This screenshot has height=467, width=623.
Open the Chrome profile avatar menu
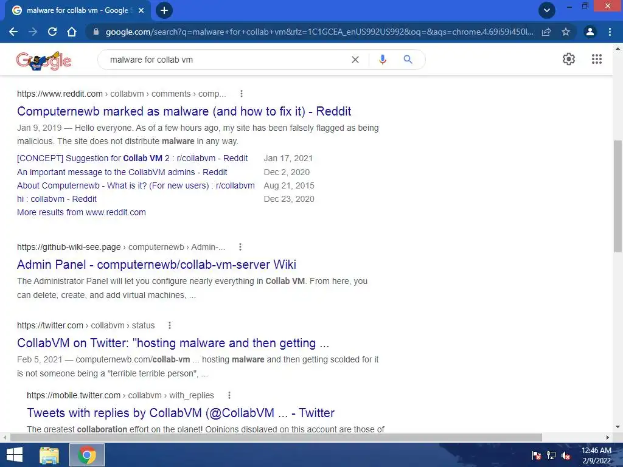click(590, 32)
